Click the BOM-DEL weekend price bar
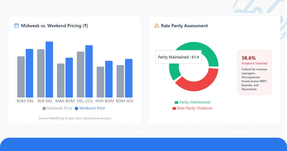This screenshot has width=287, height=151. pos(30,73)
